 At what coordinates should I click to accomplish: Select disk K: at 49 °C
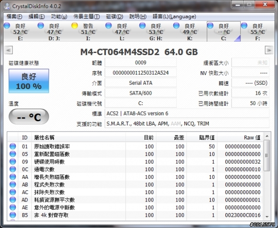(x=190, y=32)
